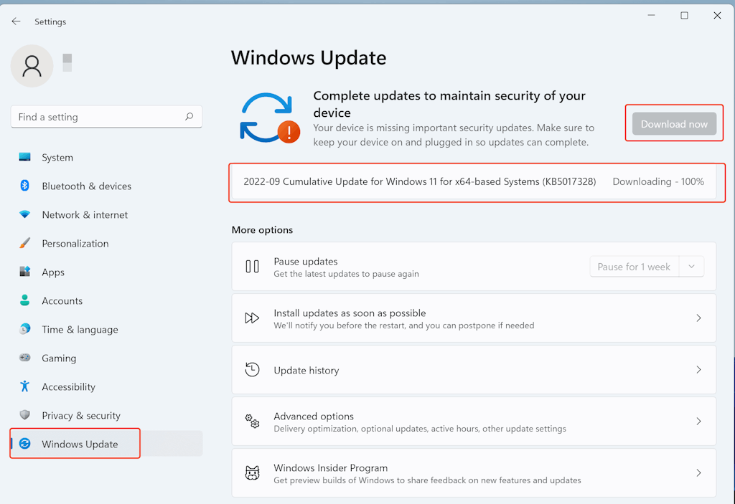The height and width of the screenshot is (504, 735).
Task: Click 'Complete updates to maintain security' heading
Action: tap(449, 104)
